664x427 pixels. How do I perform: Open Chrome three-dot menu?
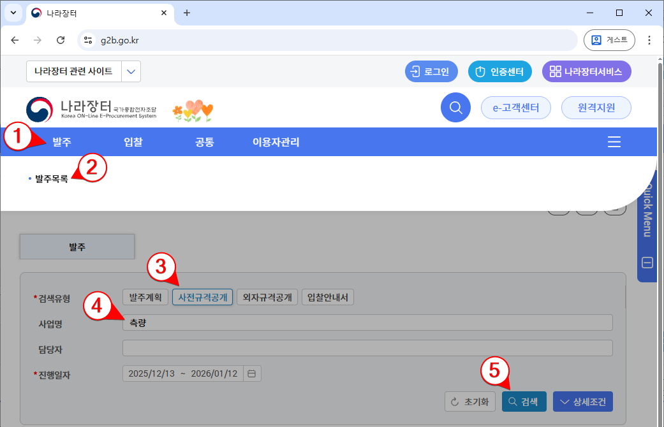pyautogui.click(x=649, y=40)
